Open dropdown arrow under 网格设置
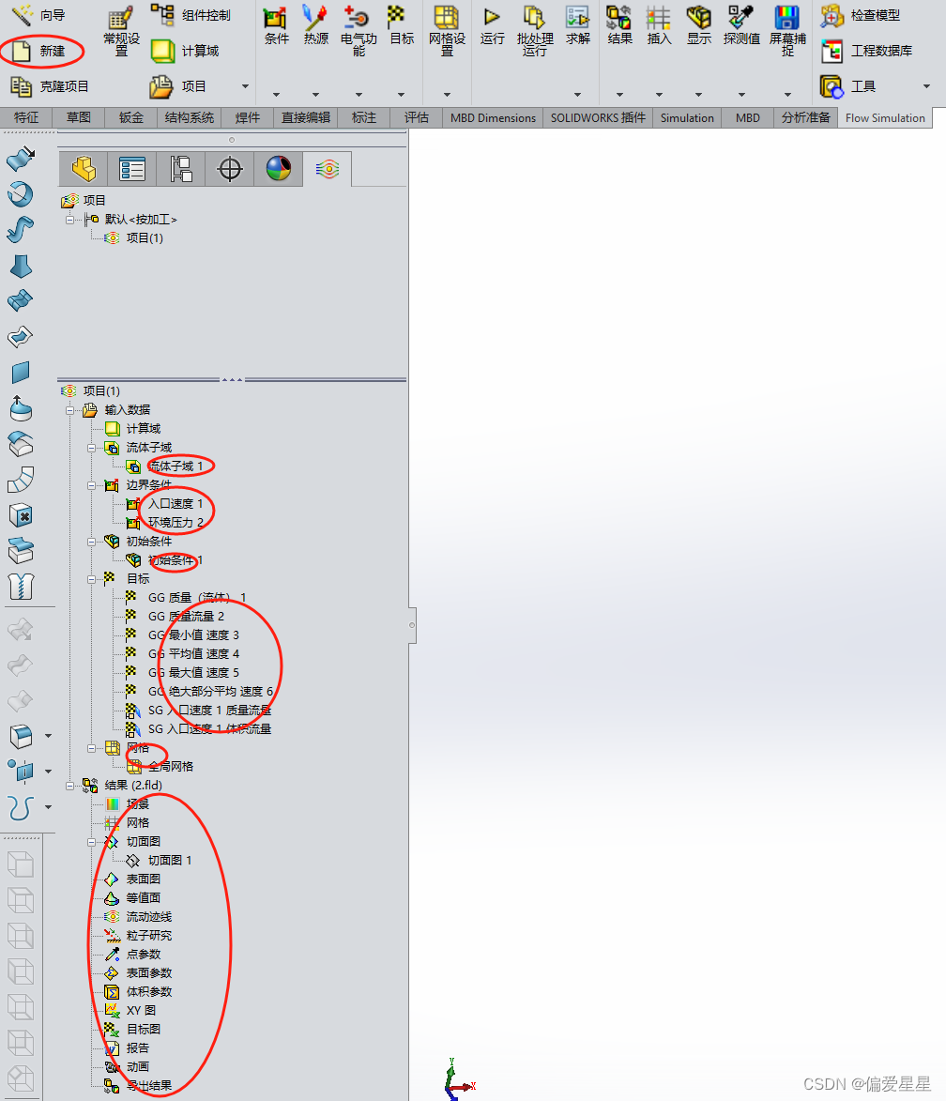The image size is (946, 1101). tap(447, 94)
